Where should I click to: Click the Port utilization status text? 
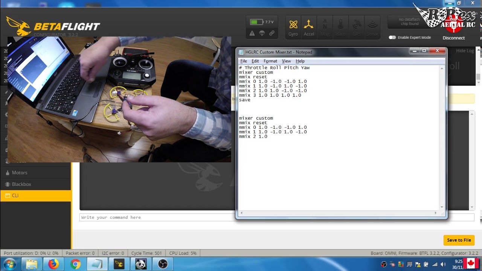click(x=31, y=253)
